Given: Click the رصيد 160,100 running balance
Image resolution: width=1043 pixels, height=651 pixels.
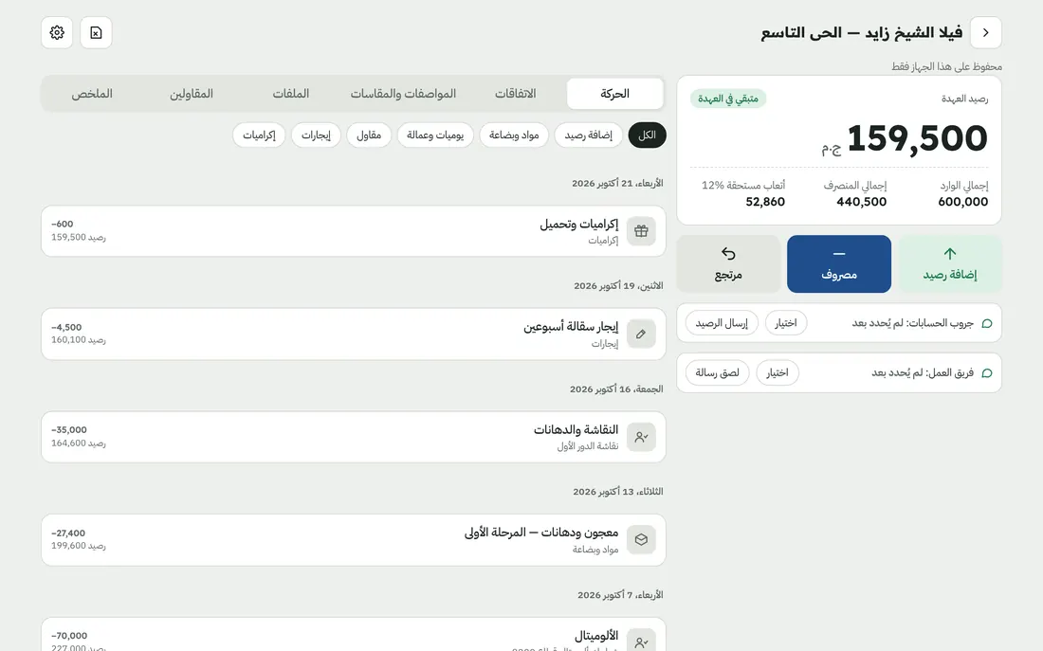Looking at the screenshot, I should tap(79, 340).
